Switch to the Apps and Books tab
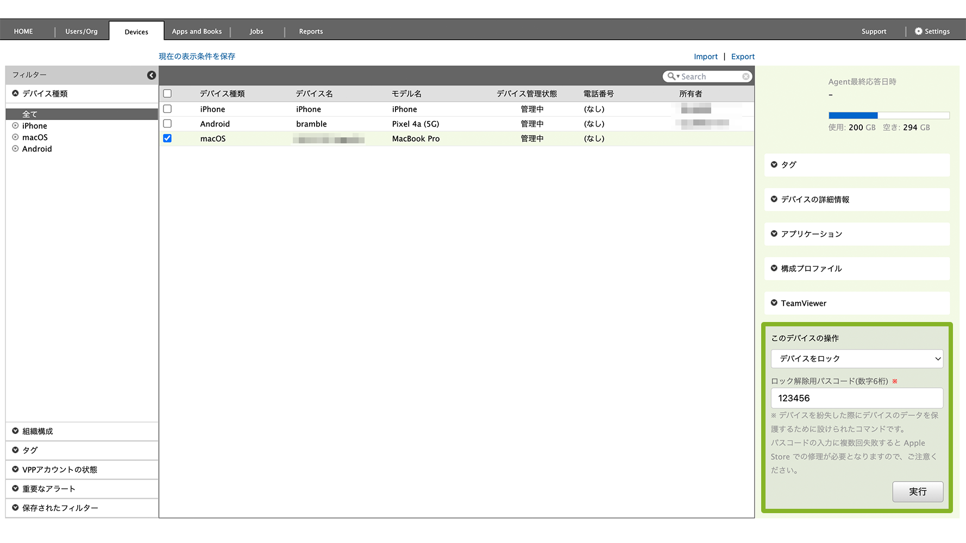This screenshot has width=966, height=543. point(197,31)
